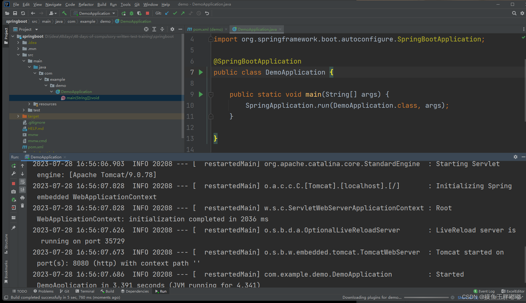Open Terminal tool window tab
This screenshot has width=526, height=303.
tap(85, 291)
